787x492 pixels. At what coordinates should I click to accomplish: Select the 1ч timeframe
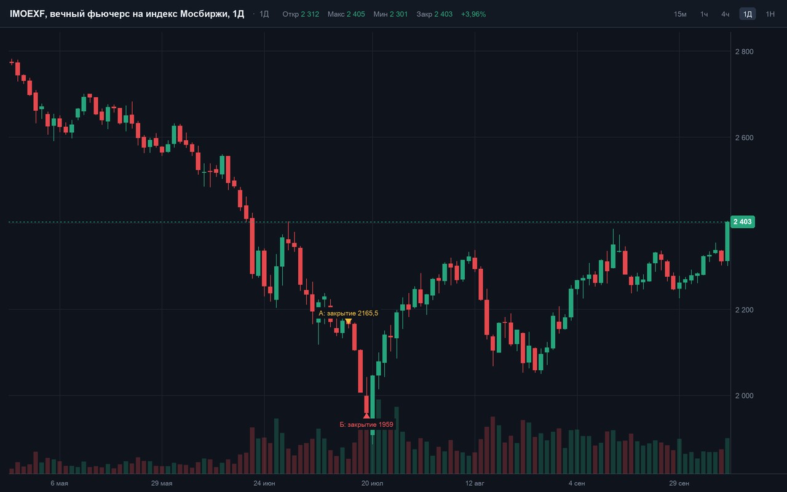pos(704,14)
